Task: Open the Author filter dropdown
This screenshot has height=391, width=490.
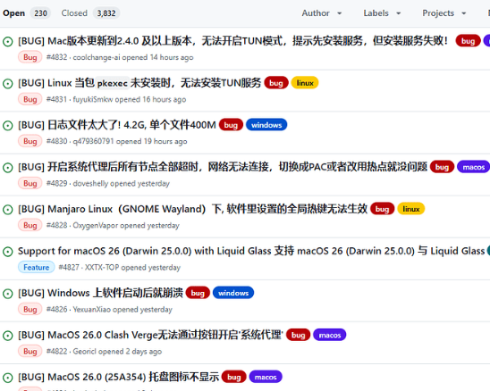Action: point(322,13)
